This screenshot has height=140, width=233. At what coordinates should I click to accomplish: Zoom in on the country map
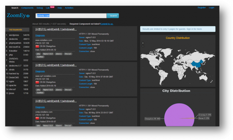[x=143, y=43]
